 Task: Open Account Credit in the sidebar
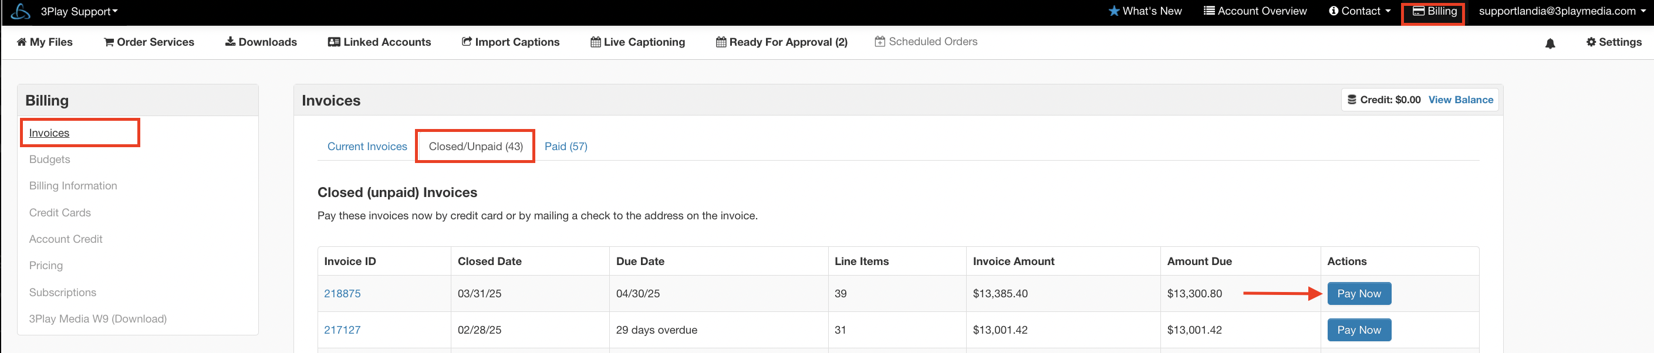[x=66, y=239]
